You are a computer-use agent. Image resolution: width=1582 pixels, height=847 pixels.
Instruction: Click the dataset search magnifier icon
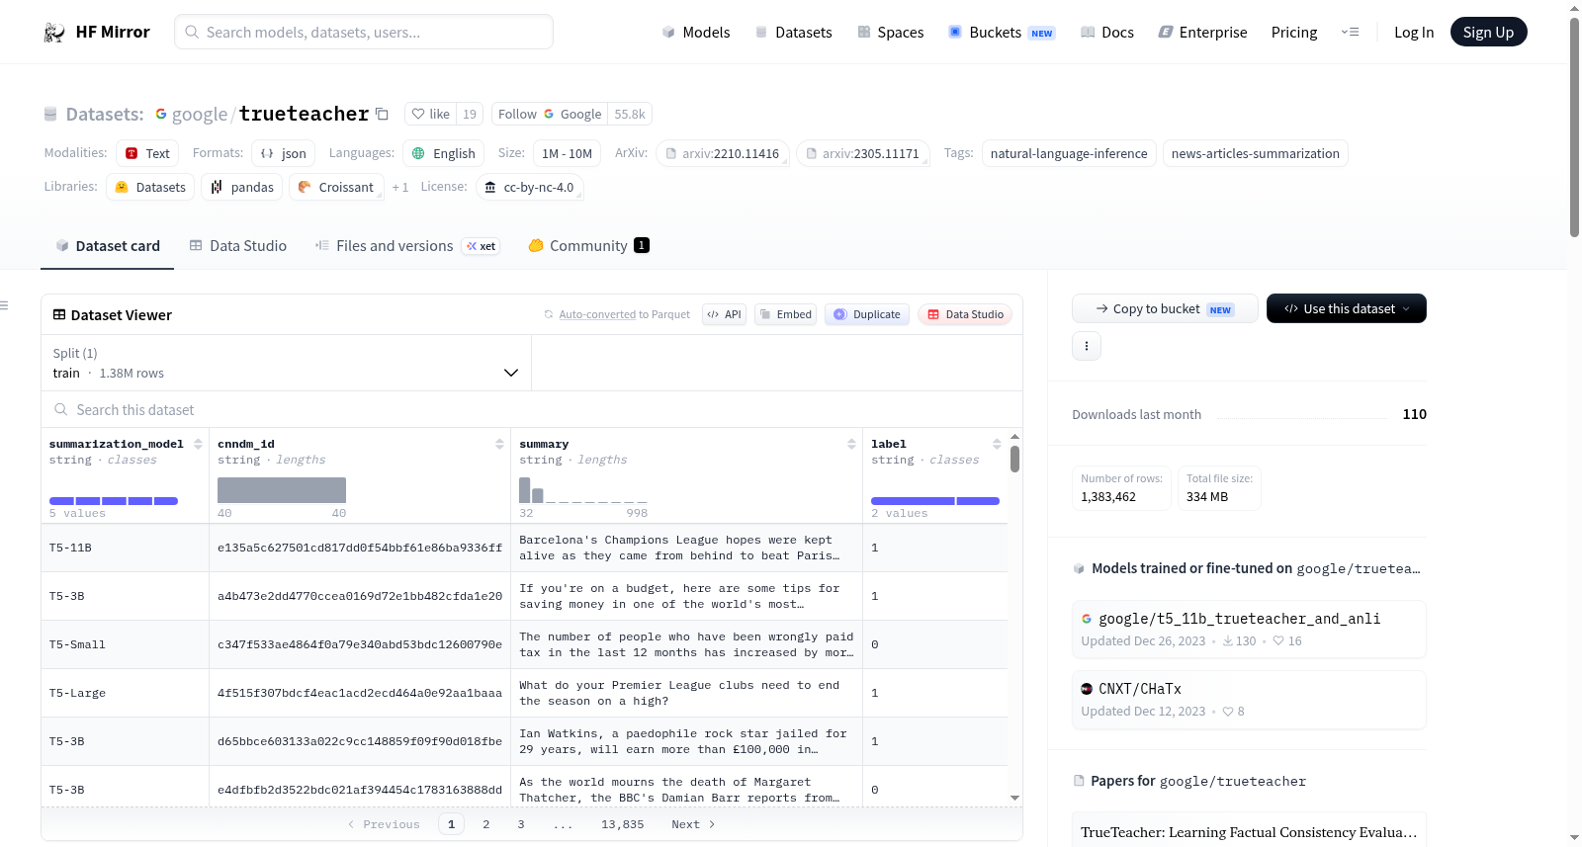(61, 409)
